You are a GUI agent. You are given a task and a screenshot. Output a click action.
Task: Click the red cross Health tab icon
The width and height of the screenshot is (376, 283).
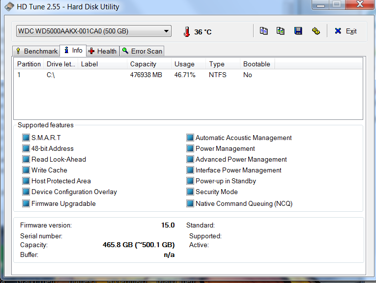pos(91,51)
